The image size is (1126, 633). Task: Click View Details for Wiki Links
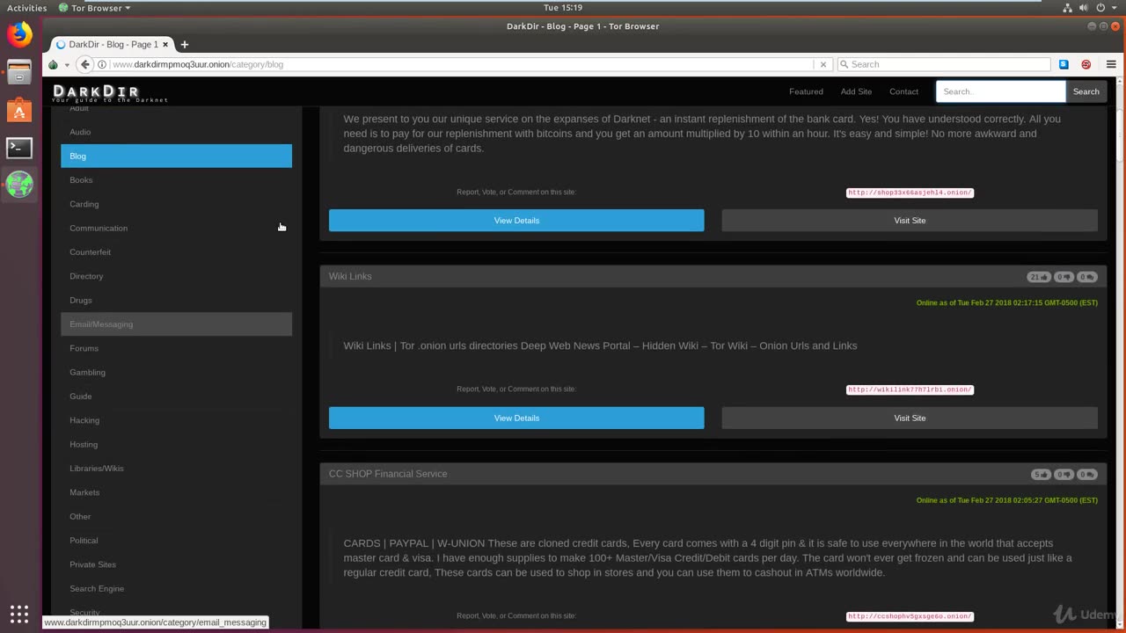(516, 418)
